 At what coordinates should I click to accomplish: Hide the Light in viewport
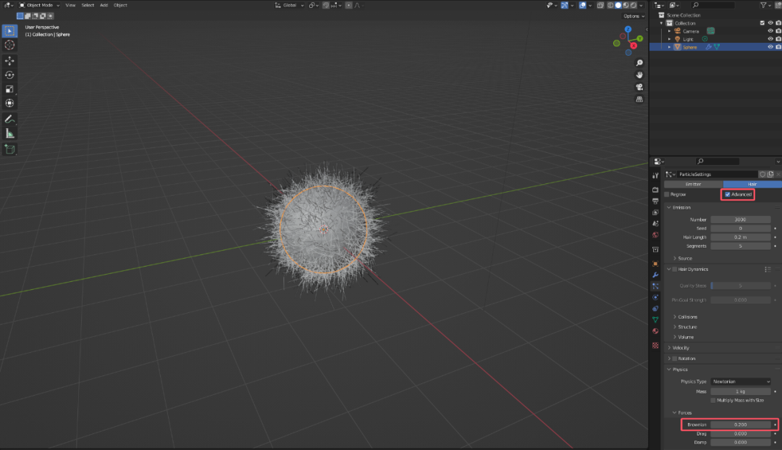tap(770, 39)
